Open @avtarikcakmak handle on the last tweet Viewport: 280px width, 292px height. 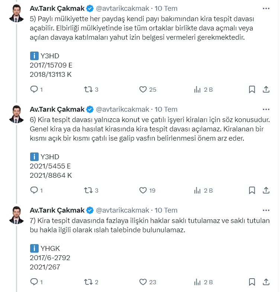(x=123, y=210)
